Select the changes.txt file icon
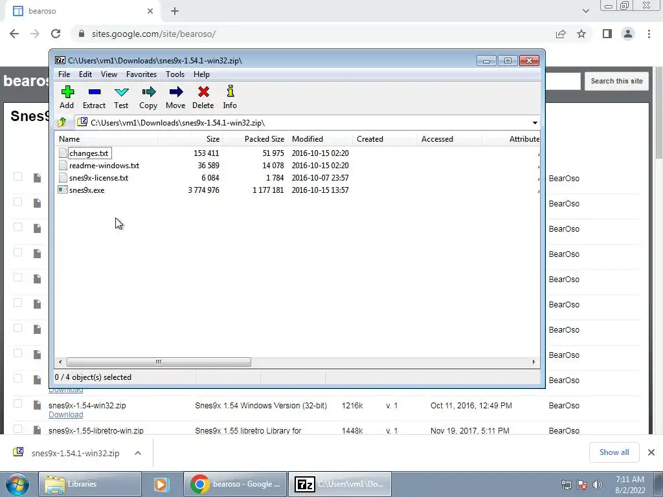The image size is (663, 497). [x=63, y=153]
